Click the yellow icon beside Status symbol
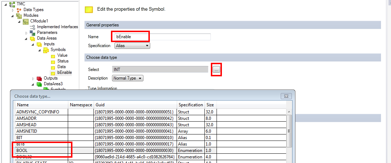The width and height of the screenshot is (391, 163). coord(53,61)
